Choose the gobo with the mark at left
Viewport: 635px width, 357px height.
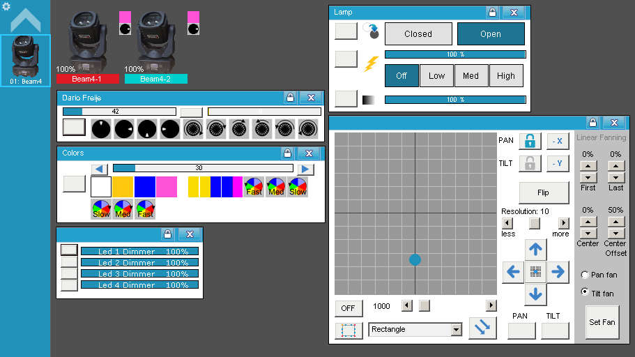click(x=170, y=129)
